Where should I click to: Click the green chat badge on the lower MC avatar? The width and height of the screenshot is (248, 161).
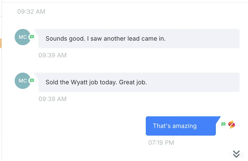click(32, 80)
